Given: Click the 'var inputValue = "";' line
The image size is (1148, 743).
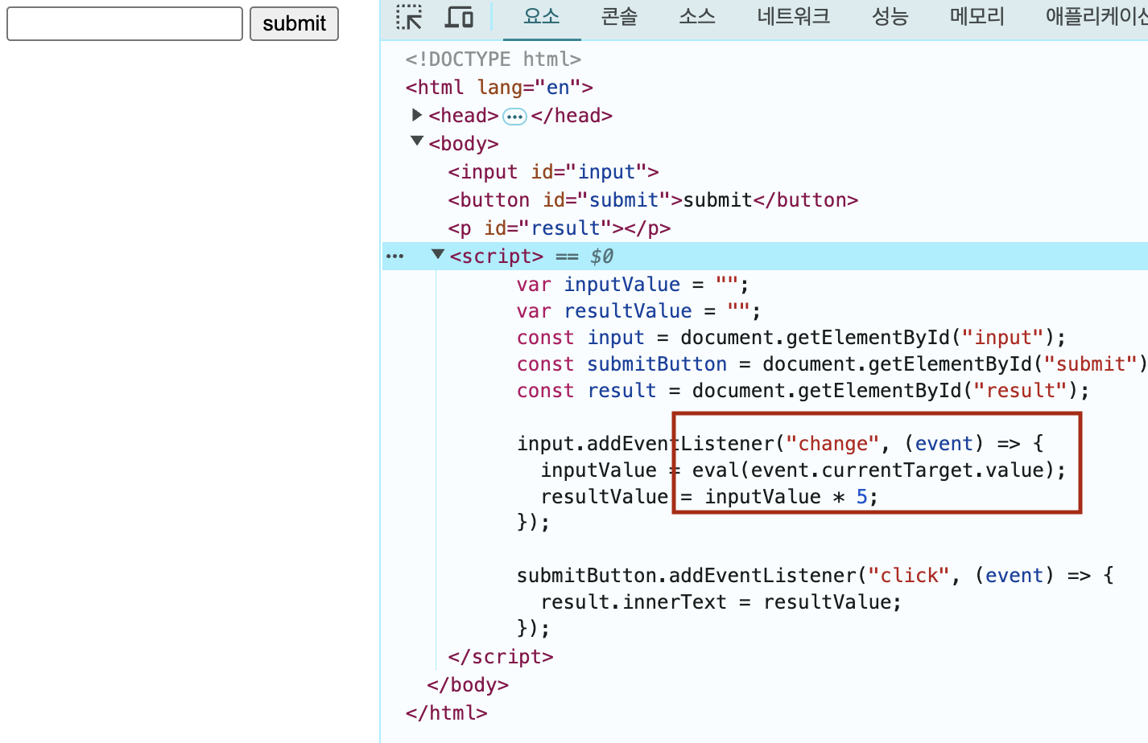Looking at the screenshot, I should tap(633, 285).
